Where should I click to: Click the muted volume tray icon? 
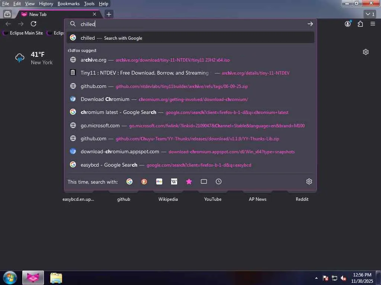point(343,278)
